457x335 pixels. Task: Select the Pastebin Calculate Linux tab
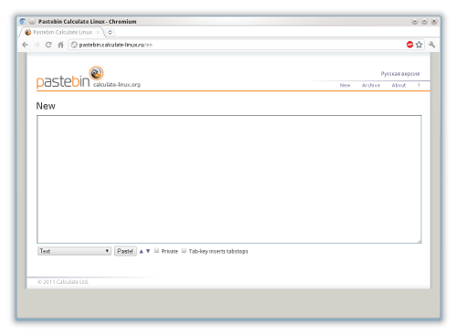click(x=62, y=32)
